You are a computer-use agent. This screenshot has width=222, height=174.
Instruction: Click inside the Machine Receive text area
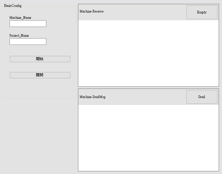pyautogui.click(x=148, y=53)
